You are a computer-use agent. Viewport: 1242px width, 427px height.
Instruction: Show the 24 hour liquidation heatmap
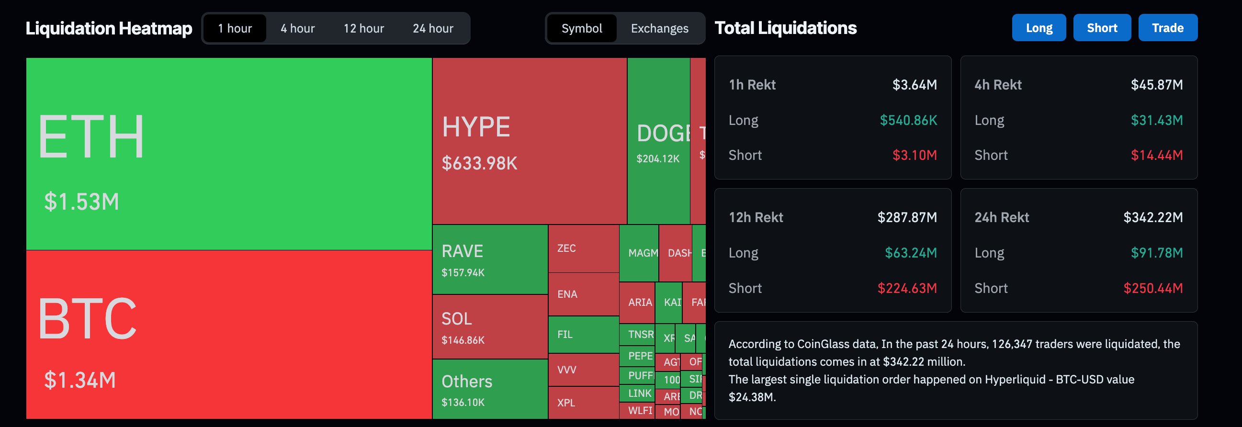(x=432, y=28)
